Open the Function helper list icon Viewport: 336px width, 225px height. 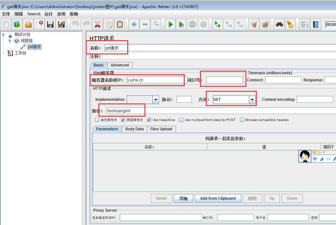point(305,24)
